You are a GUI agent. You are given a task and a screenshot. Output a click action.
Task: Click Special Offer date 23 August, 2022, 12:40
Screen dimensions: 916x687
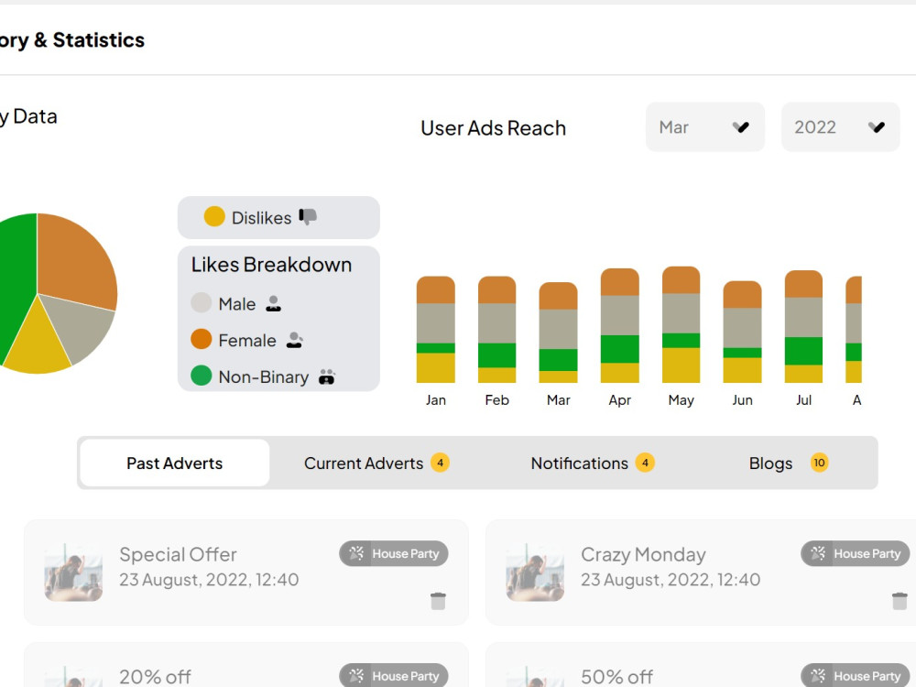coord(209,580)
